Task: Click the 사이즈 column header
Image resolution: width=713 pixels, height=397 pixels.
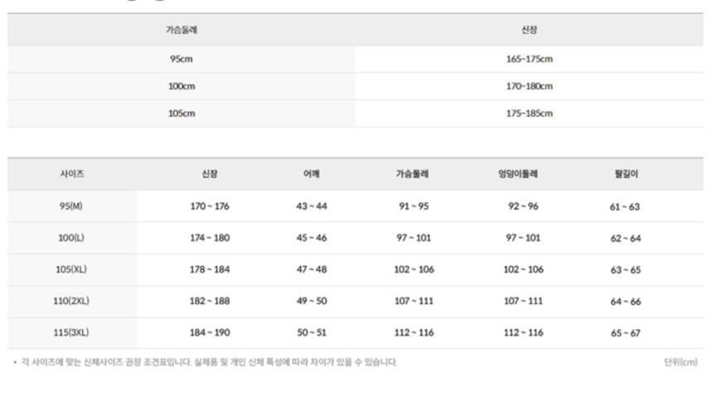Action: 71,175
